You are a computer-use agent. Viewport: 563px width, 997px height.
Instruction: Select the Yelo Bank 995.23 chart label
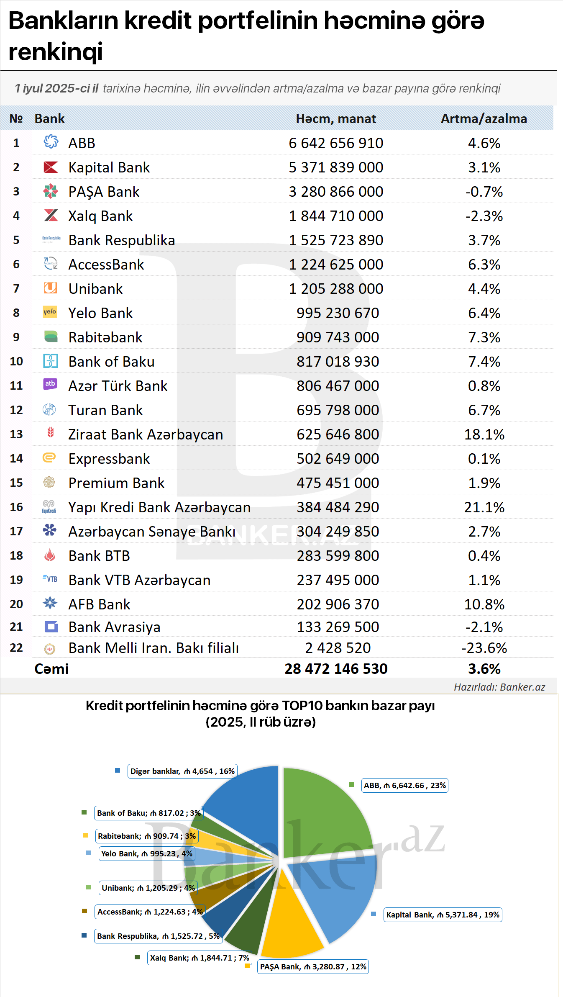146,854
